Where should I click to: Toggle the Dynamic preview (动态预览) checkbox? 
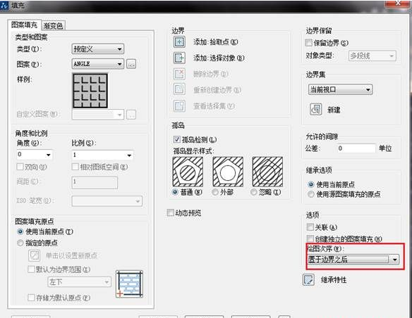pyautogui.click(x=170, y=212)
